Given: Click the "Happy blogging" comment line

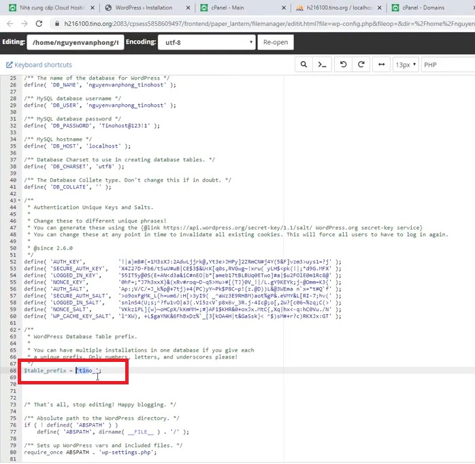Looking at the screenshot, I should tap(100, 405).
